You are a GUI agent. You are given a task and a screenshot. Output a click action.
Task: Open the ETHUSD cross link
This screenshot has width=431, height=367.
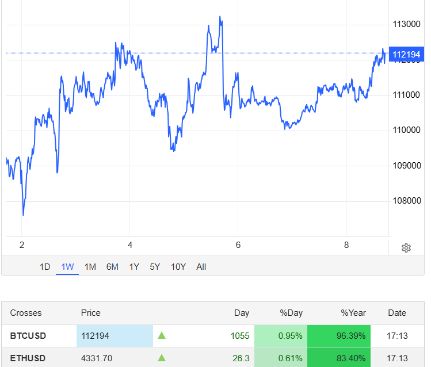tap(28, 358)
